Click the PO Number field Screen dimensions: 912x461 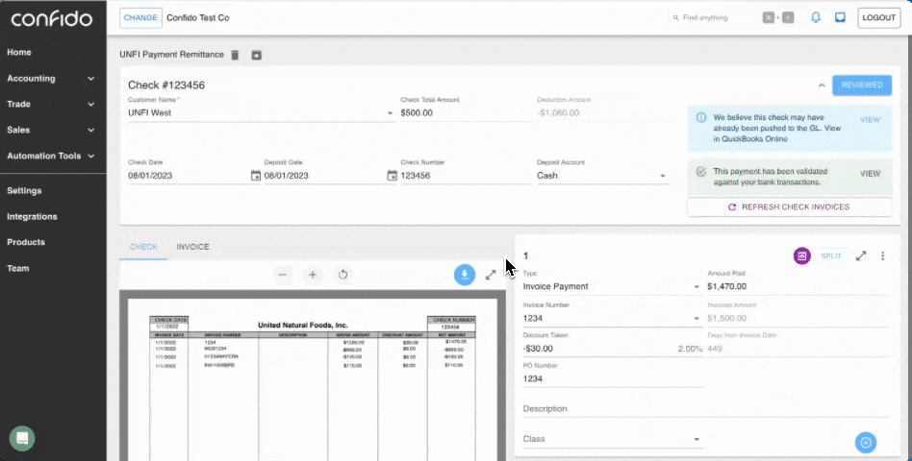[613, 378]
